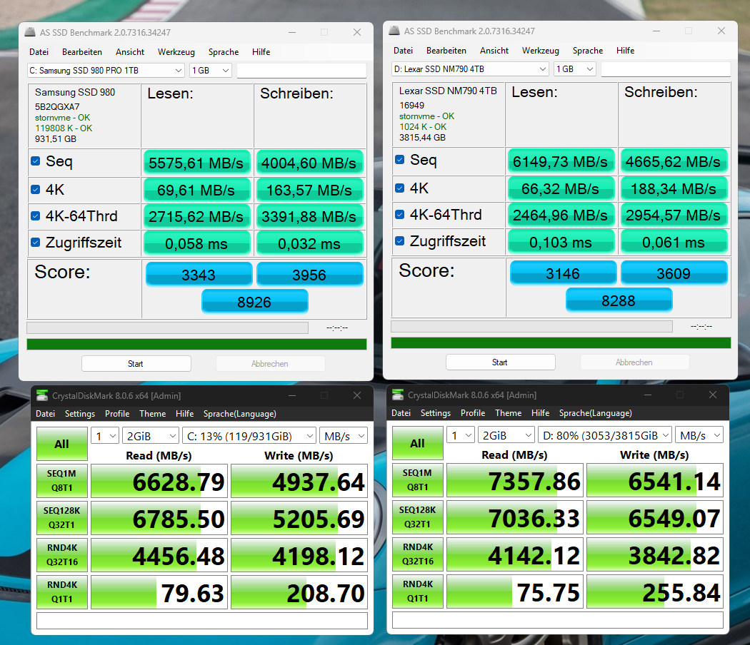Image resolution: width=750 pixels, height=645 pixels.
Task: Click green progress bar in Lexar AS SSD window
Action: (x=561, y=342)
